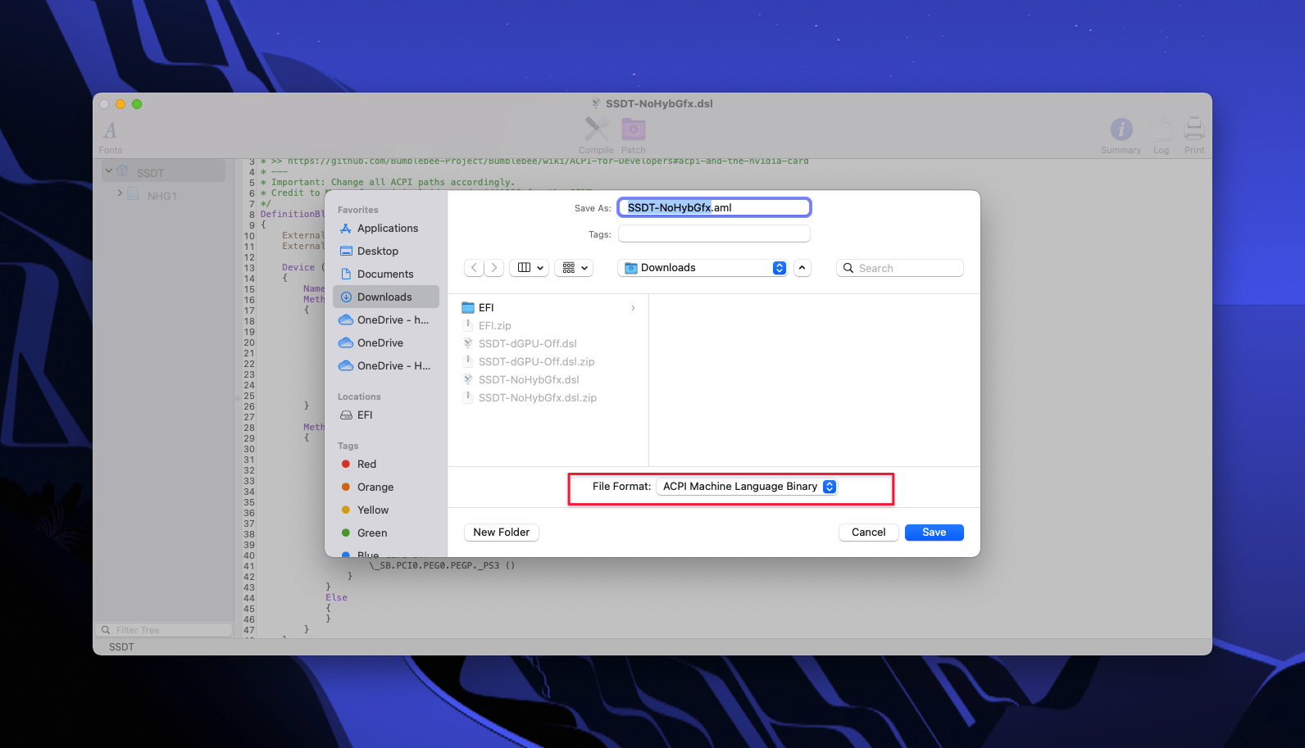Screen dimensions: 1305x748
Task: Expand the NHG1 tree item
Action: 120,193
